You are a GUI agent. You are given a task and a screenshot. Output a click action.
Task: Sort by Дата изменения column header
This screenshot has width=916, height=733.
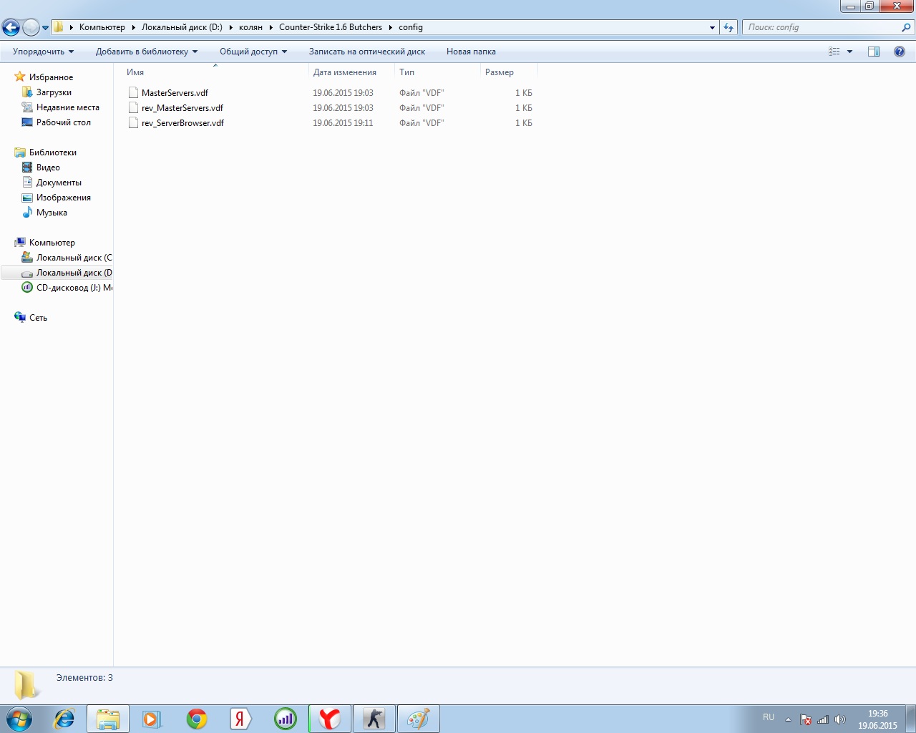point(351,72)
